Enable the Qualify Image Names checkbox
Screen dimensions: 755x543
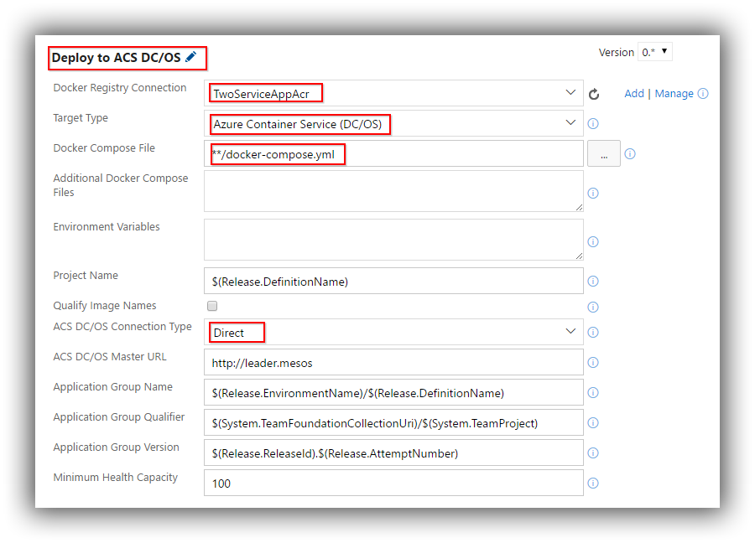pos(211,306)
